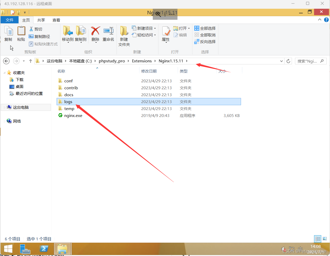Click the File Explorer taskbar icon
The width and height of the screenshot is (330, 256).
[x=63, y=249]
